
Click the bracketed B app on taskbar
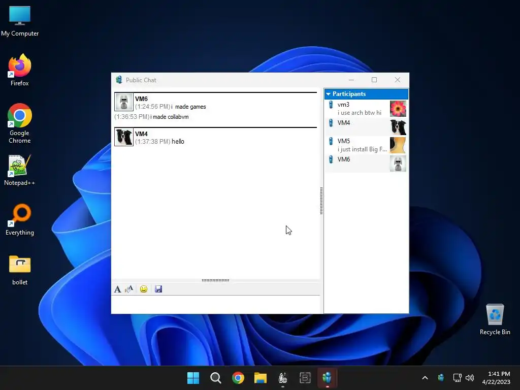coord(305,378)
